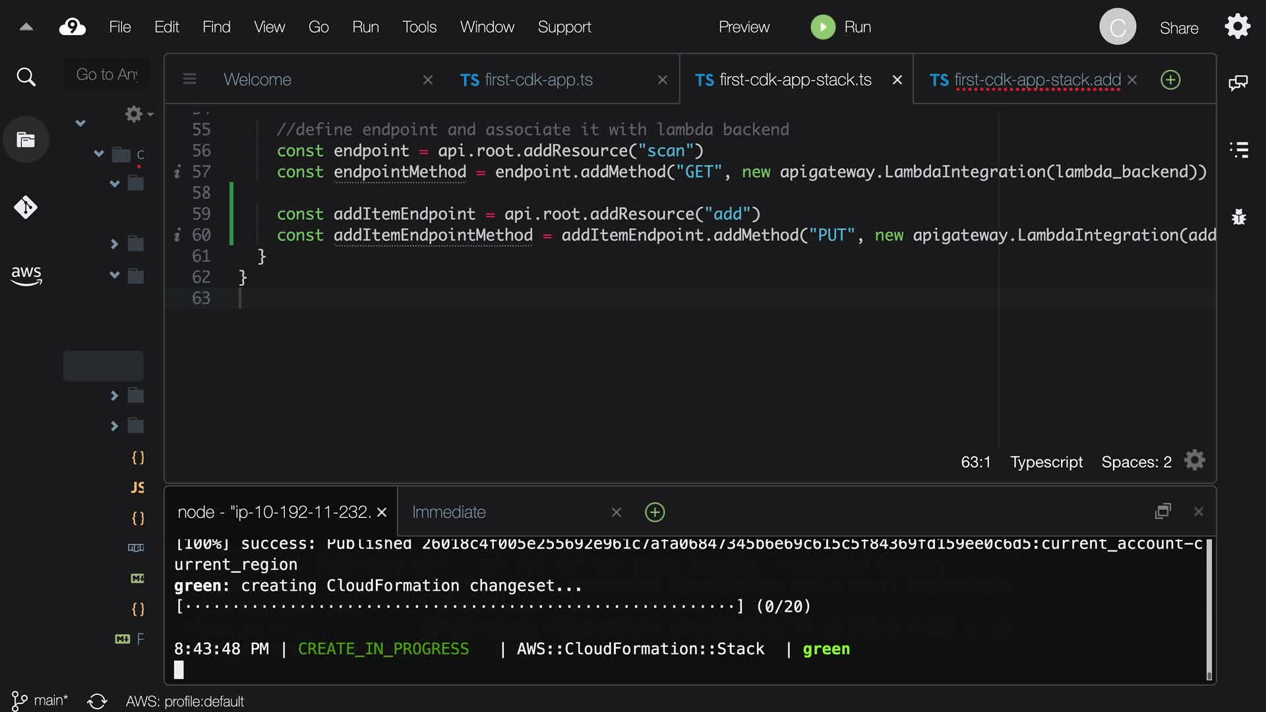This screenshot has width=1266, height=712.
Task: Open editor settings gear near Spaces
Action: click(1194, 461)
